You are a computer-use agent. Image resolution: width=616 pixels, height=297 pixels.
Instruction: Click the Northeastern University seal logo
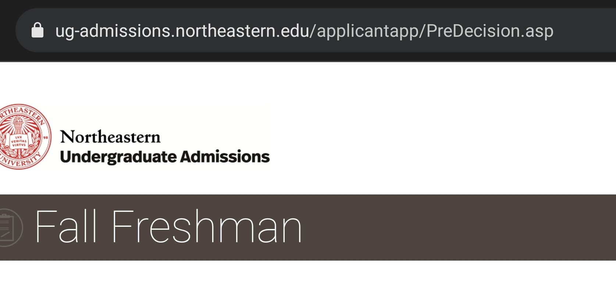(x=21, y=136)
